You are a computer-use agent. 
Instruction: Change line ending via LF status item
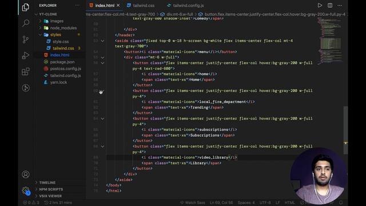click(278, 203)
